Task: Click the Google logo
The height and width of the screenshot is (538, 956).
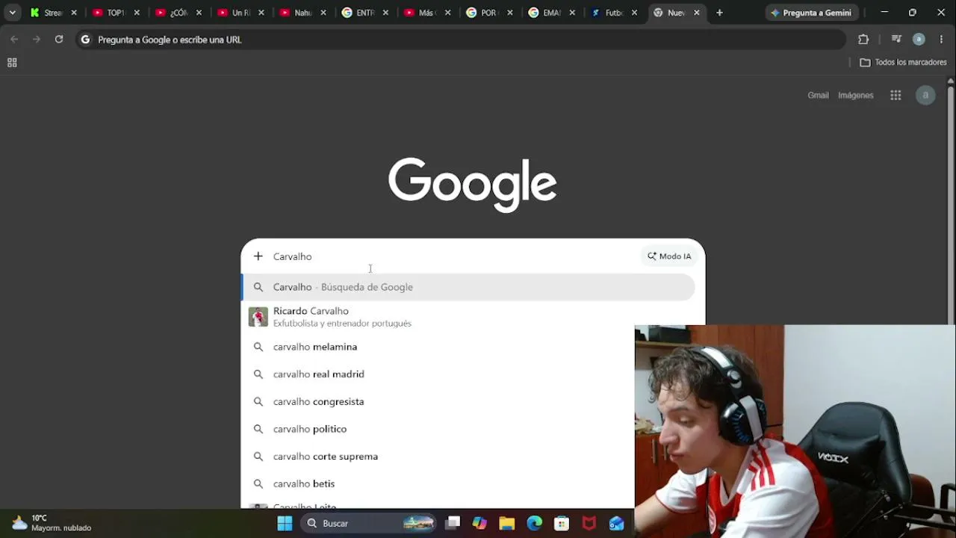Action: [x=473, y=185]
